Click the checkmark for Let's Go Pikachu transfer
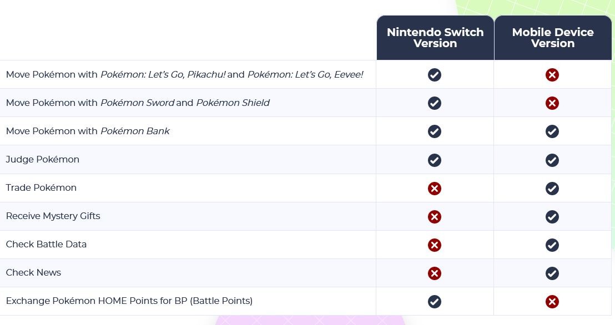The width and height of the screenshot is (615, 325). pyautogui.click(x=435, y=75)
